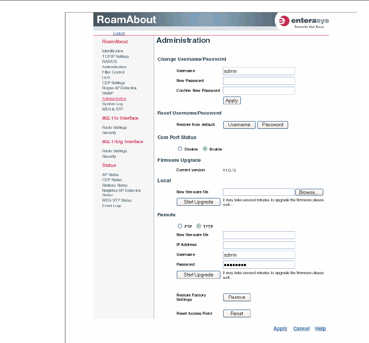Select the Disable Com Port radio button
Screen dimensions: 369x343
pyautogui.click(x=180, y=149)
